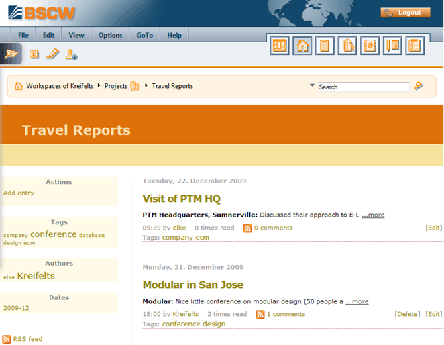Go to the home workspace shortcut icon

[x=302, y=46]
